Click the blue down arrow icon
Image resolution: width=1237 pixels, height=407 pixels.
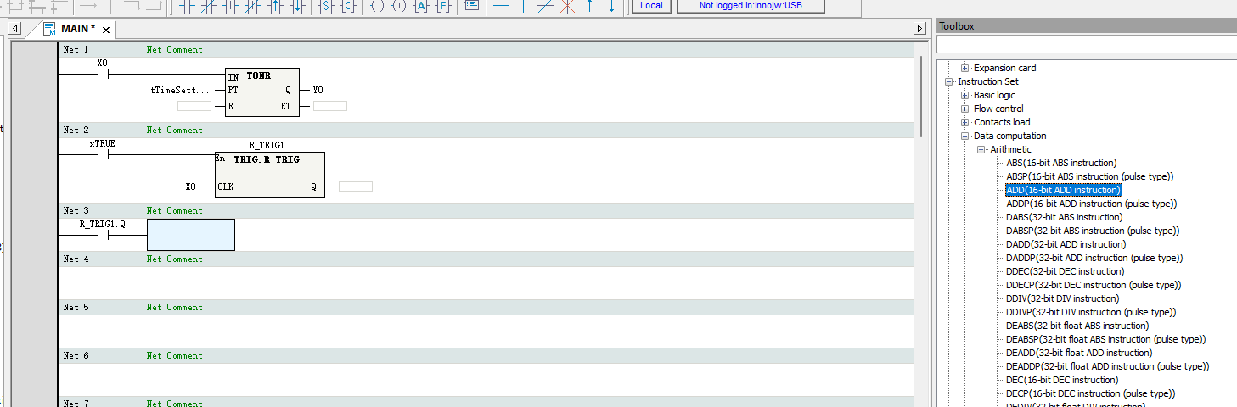click(x=611, y=5)
